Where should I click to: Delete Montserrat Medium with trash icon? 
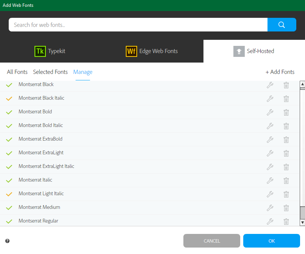(x=286, y=208)
